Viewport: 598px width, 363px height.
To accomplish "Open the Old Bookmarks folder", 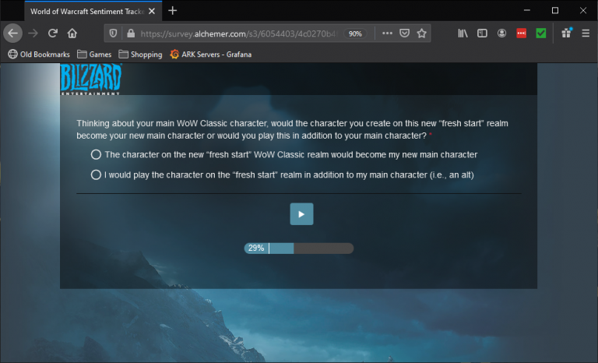I will pos(37,55).
